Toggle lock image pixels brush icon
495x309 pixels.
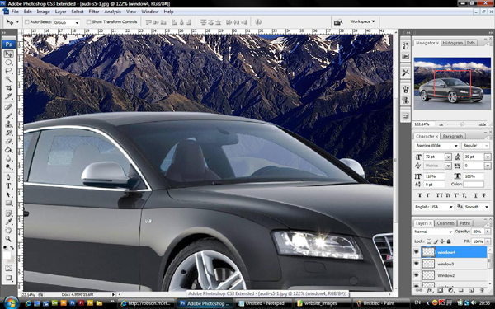coord(436,241)
